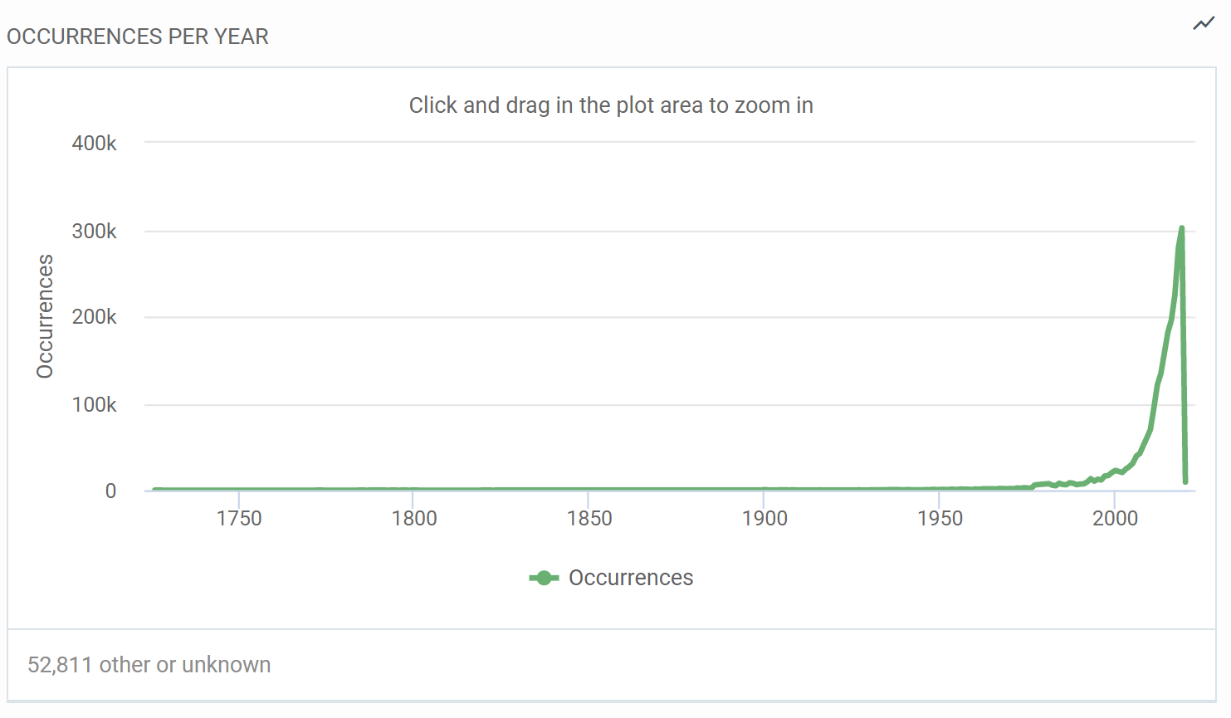Click the 1950 x-axis label
This screenshot has height=718, width=1231.
tap(940, 519)
